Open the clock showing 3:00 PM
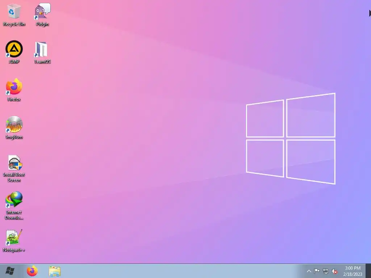The width and height of the screenshot is (371, 278). pos(353,271)
